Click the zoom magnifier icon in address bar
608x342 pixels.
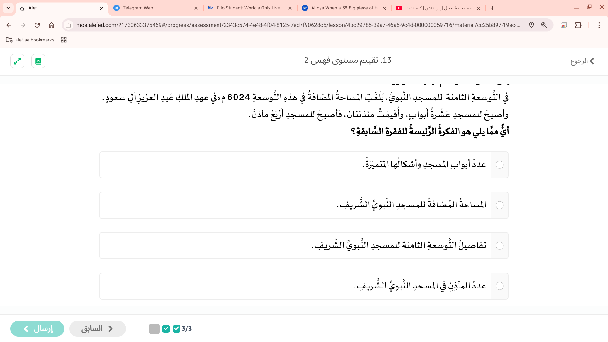[544, 25]
